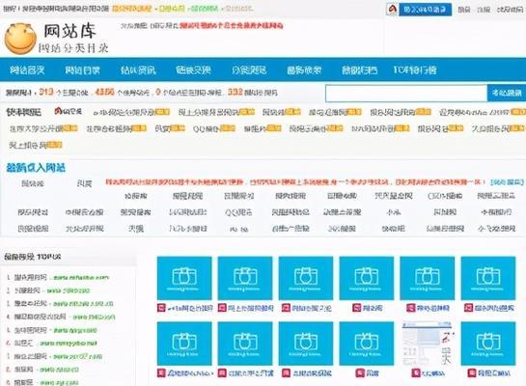Open the CSDN link in the cool-sites grid
This screenshot has height=386, width=526.
(445, 196)
